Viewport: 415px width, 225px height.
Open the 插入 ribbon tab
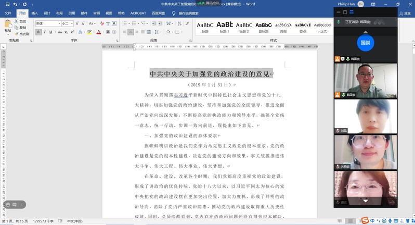(34, 12)
